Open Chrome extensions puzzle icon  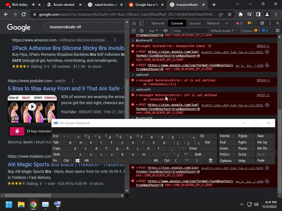pos(241,14)
